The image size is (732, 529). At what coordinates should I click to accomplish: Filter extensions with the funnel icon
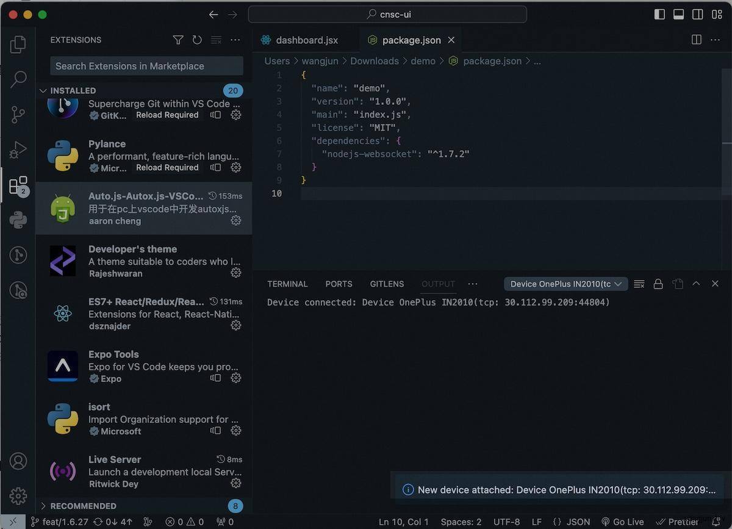pos(178,40)
